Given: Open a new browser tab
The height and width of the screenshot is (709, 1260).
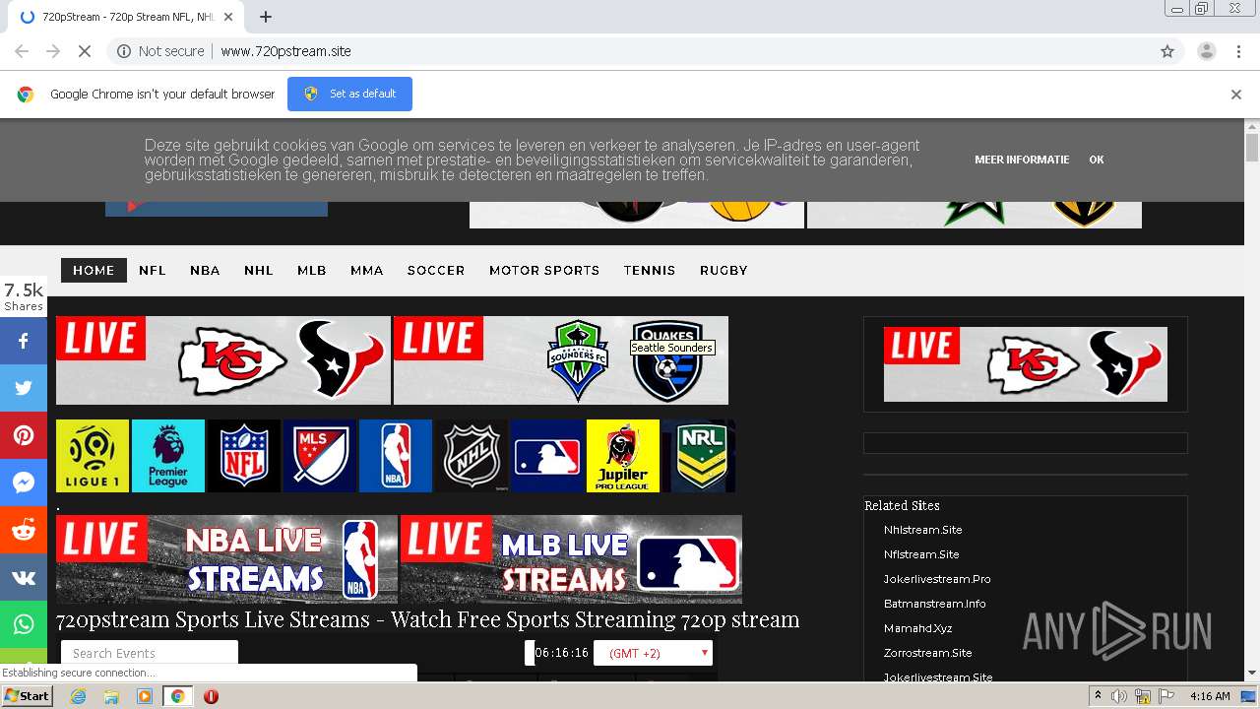Looking at the screenshot, I should [266, 17].
